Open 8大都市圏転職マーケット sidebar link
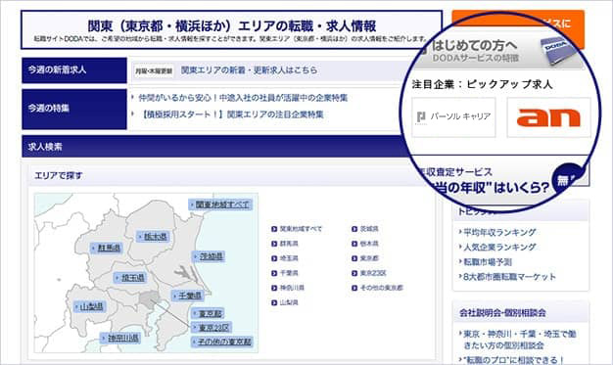 pyautogui.click(x=509, y=277)
